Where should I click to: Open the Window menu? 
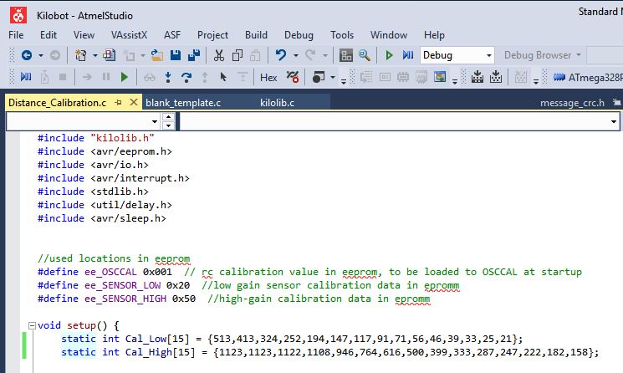point(389,35)
